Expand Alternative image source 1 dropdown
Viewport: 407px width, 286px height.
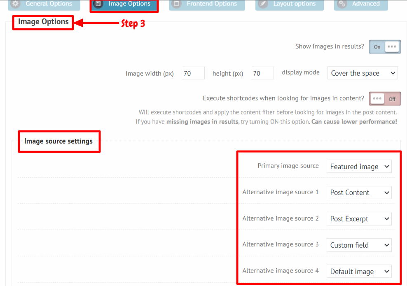(359, 193)
